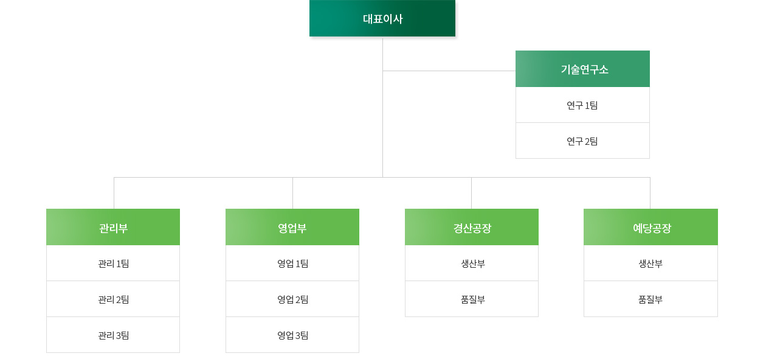Choose the 영업 3팀 entry
The image size is (766, 356).
click(292, 335)
